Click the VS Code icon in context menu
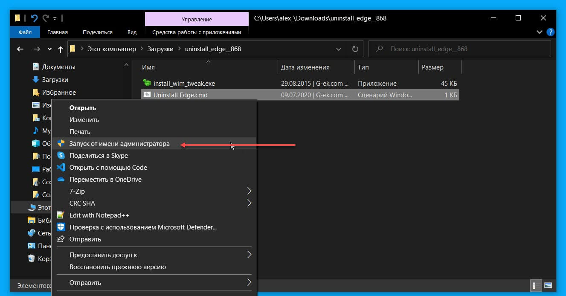The width and height of the screenshot is (566, 296). coord(61,167)
